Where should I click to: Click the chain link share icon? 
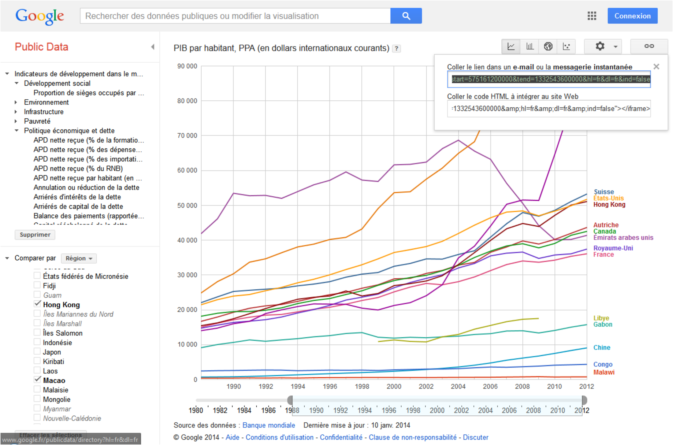pos(649,46)
